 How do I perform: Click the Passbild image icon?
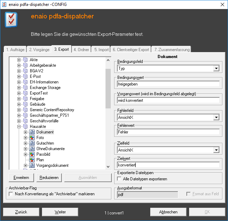(32, 154)
